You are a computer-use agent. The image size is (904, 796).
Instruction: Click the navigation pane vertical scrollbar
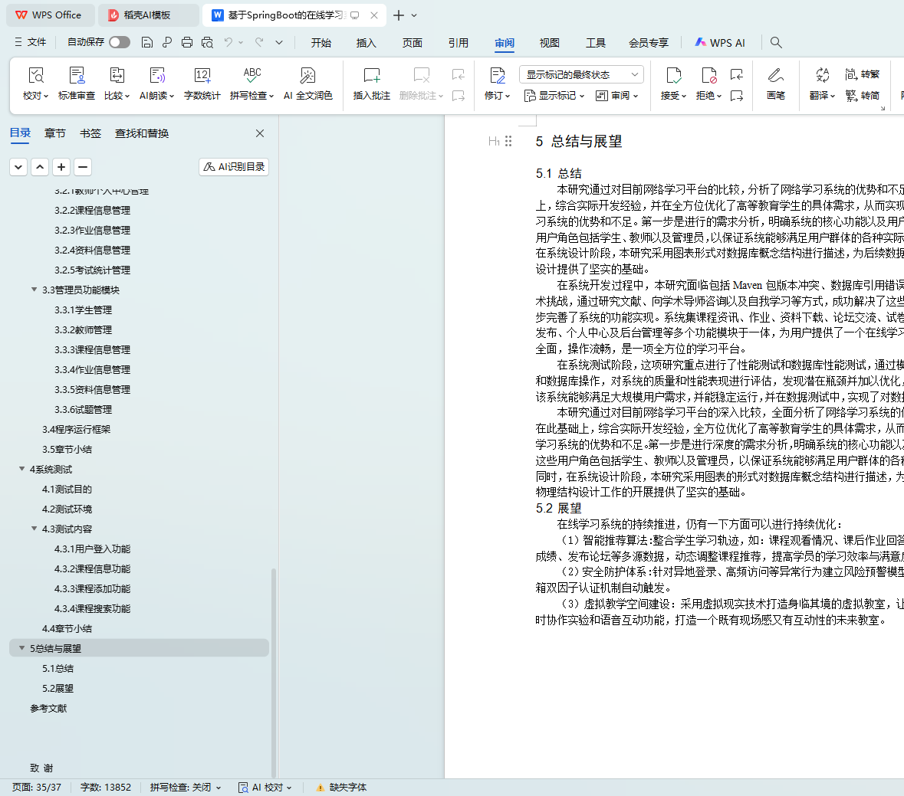(274, 674)
